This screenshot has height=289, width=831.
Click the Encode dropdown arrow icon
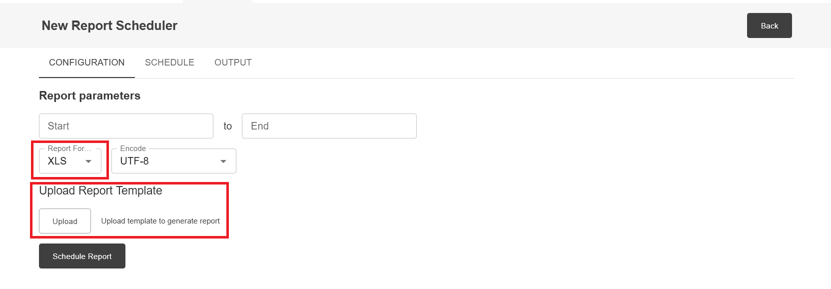[223, 161]
